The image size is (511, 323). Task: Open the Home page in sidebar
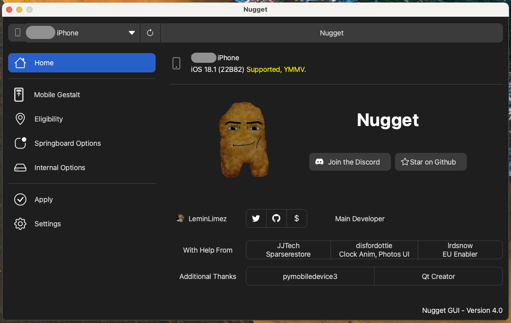coord(82,63)
